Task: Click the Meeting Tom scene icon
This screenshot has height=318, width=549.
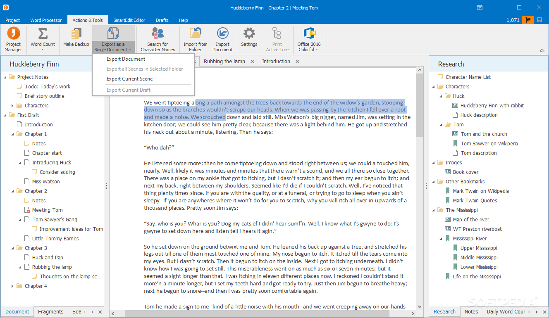Action: (27, 210)
